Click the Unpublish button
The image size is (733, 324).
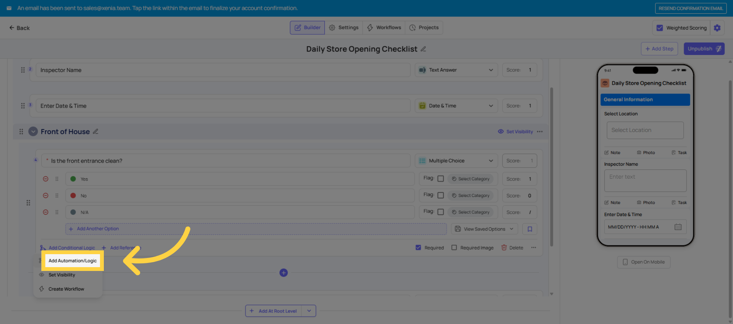point(704,48)
